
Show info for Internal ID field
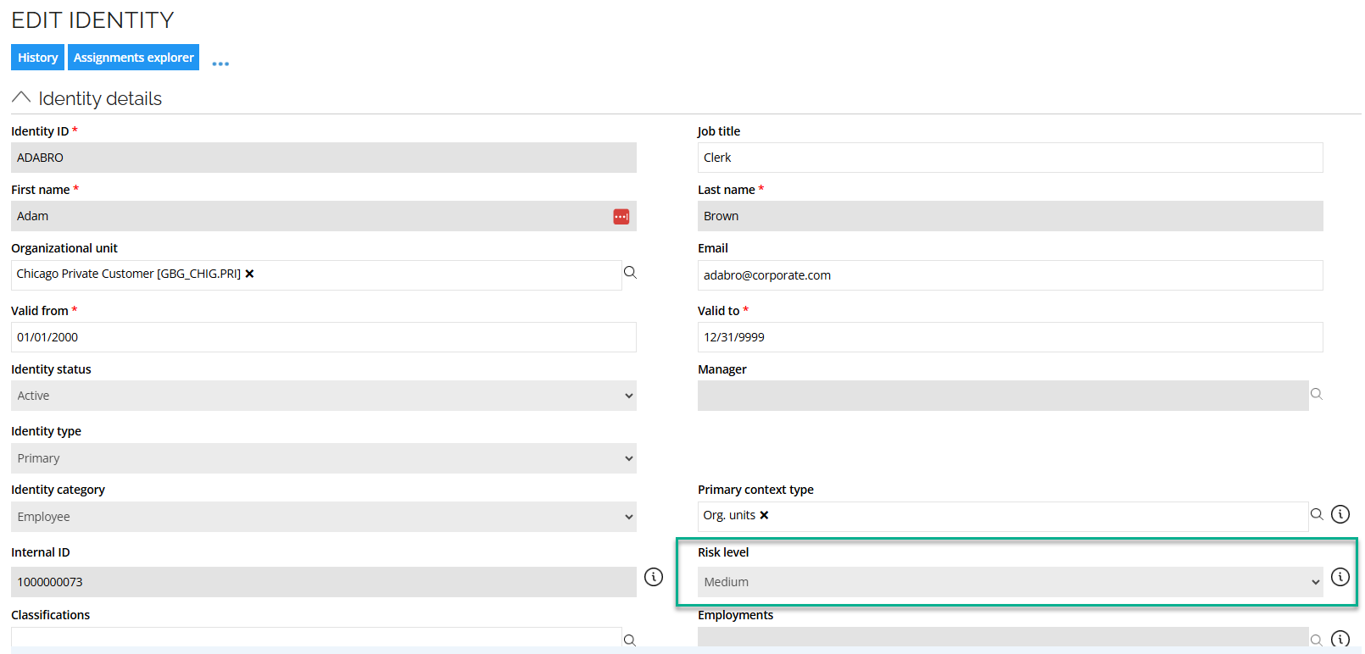(653, 577)
